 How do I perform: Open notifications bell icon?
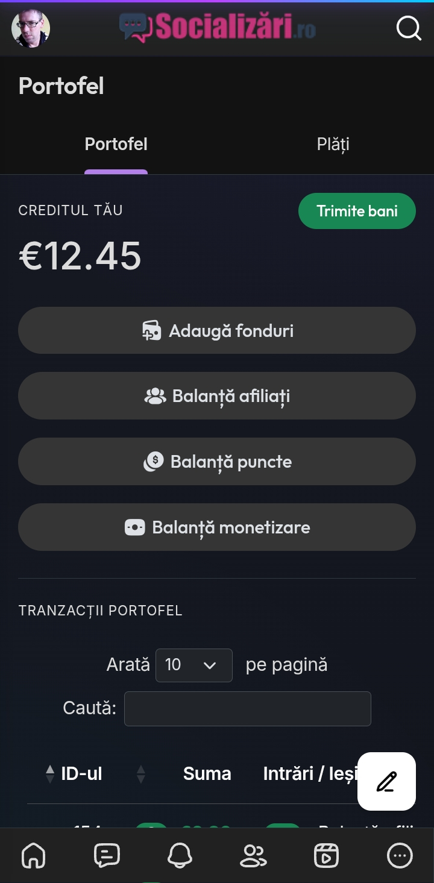point(180,855)
